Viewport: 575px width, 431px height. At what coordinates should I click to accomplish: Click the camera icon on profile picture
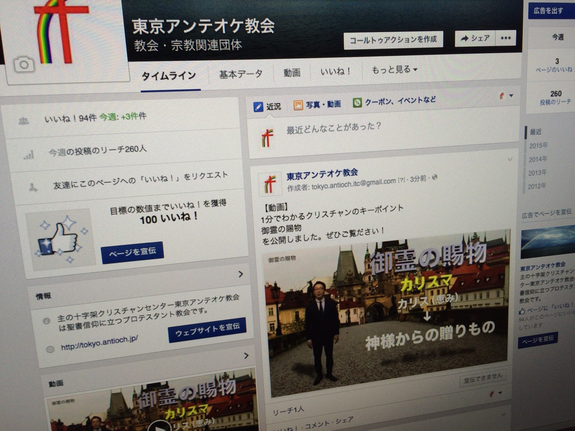tap(24, 65)
